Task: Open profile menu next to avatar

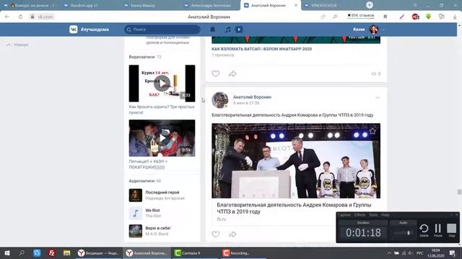Action: tap(383, 29)
